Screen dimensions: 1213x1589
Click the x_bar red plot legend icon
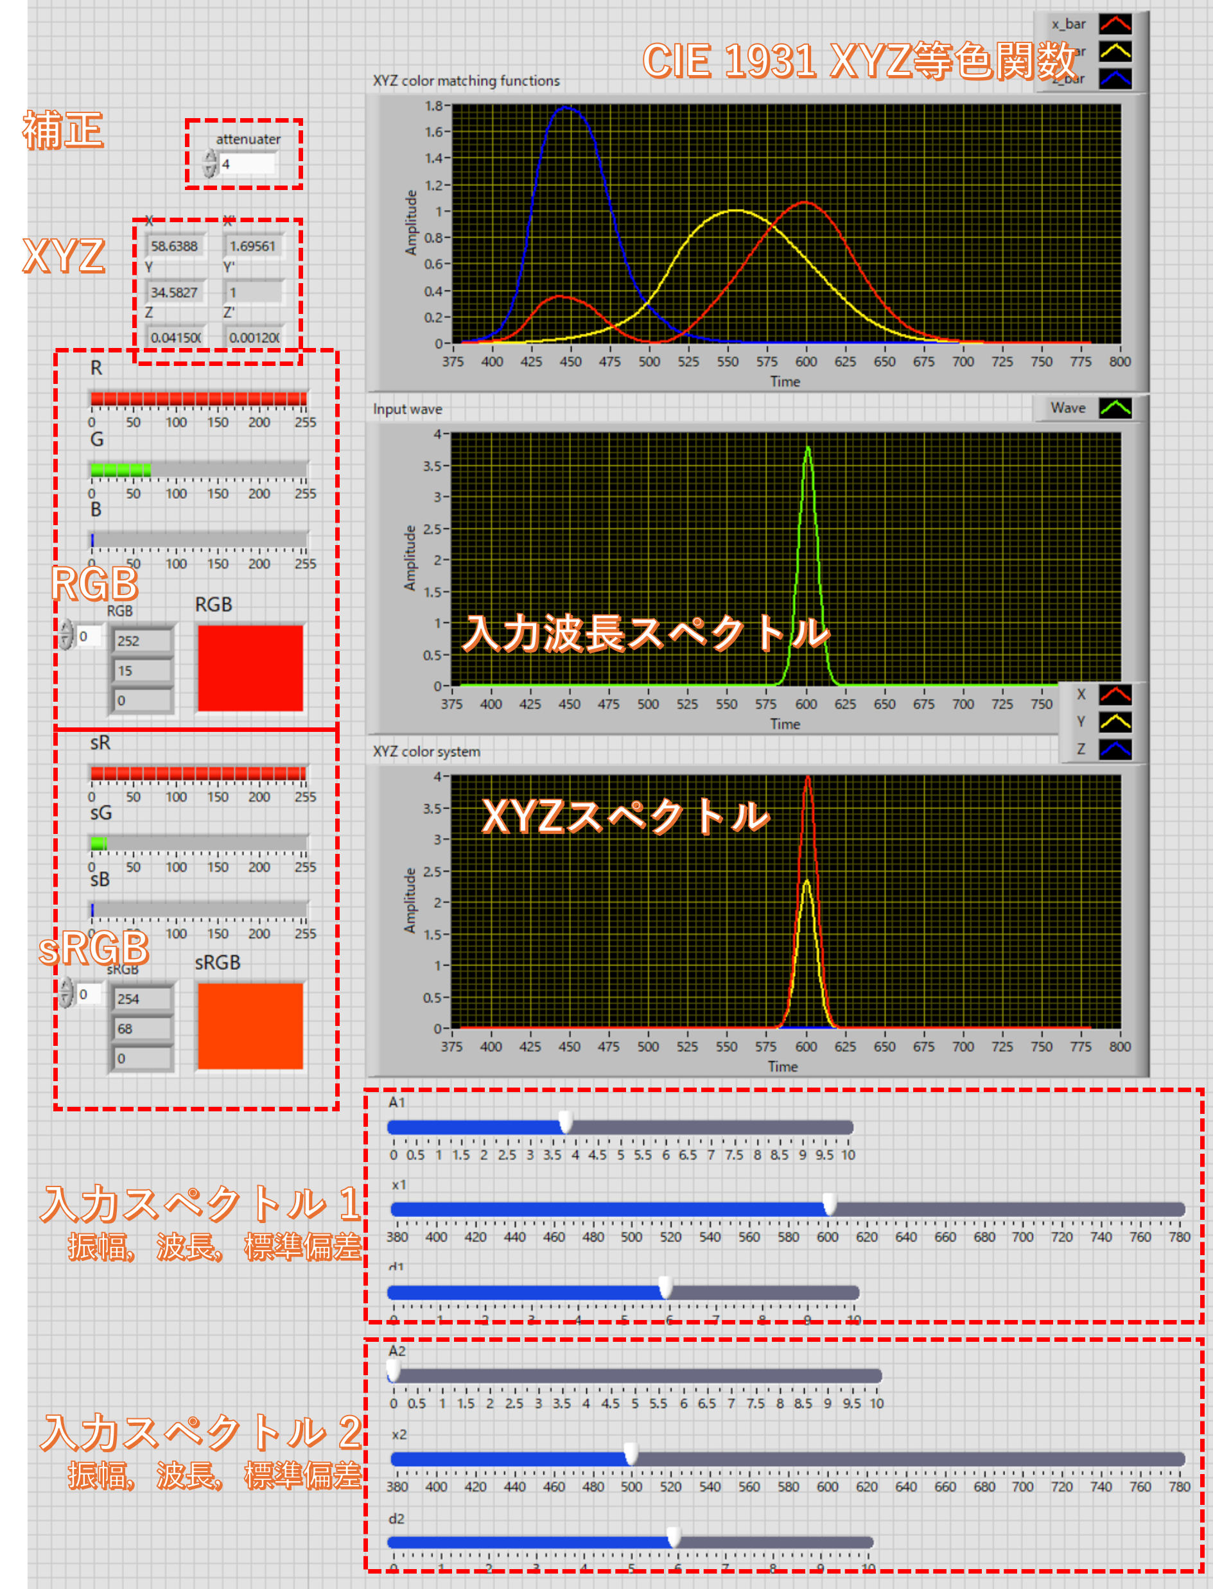point(1115,24)
